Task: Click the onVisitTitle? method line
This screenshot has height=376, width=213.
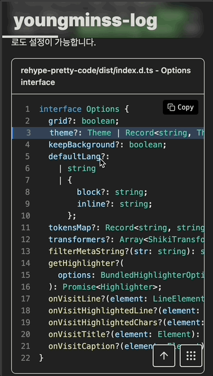Action: (126, 335)
